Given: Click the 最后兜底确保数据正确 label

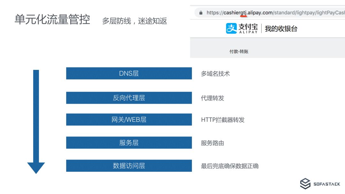Looking at the screenshot, I should tap(230, 166).
